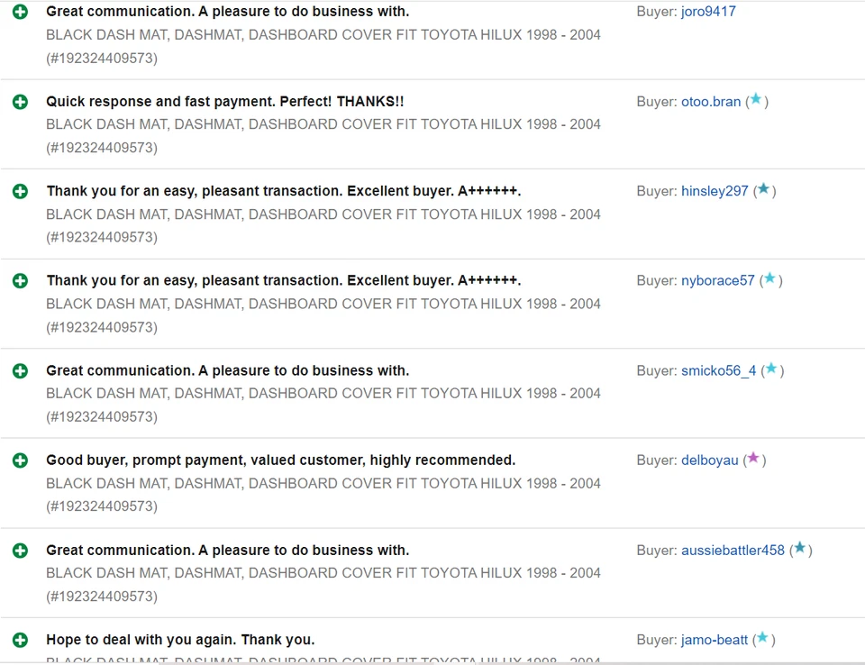
Task: Go to aussiebattler458 profile
Action: (x=733, y=550)
